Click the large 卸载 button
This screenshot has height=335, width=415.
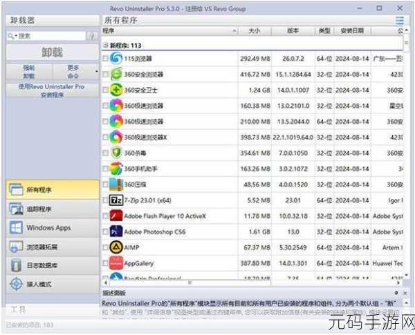click(53, 52)
